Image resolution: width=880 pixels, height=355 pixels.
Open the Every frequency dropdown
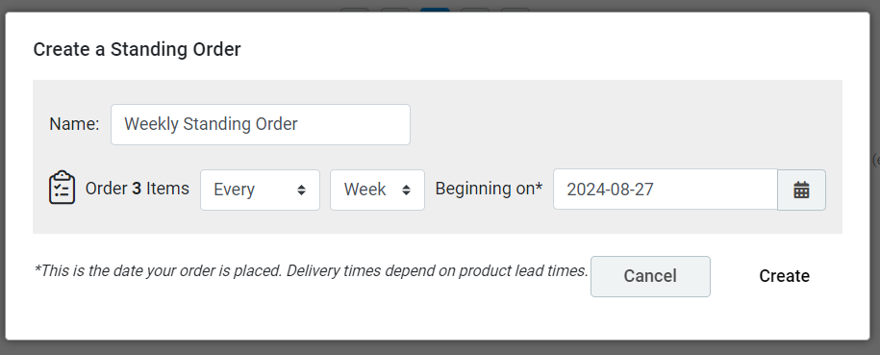click(260, 190)
